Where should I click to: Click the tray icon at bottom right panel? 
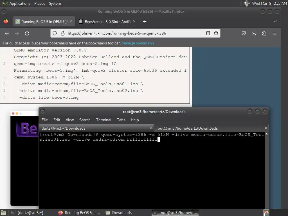coord(266,213)
